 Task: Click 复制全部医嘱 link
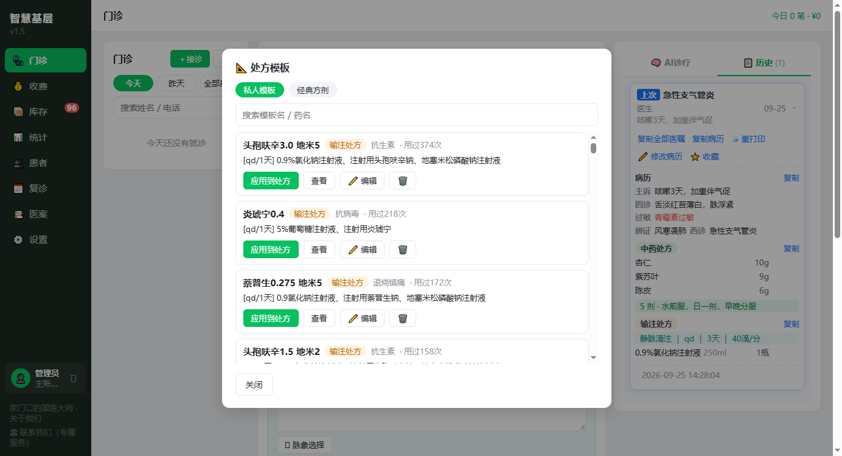pyautogui.click(x=661, y=139)
